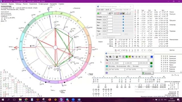Click the floppy save icon in lower data window
Image resolution: width=182 pixels, height=102 pixels.
117,57
